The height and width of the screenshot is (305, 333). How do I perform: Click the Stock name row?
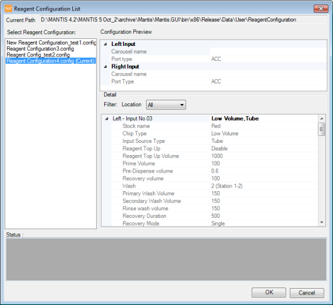214,126
